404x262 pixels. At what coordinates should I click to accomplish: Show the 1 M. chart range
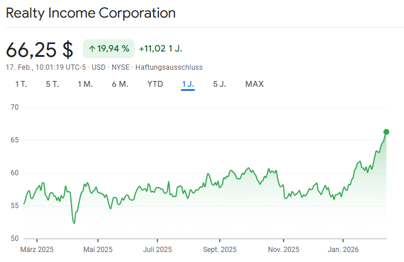tap(85, 84)
